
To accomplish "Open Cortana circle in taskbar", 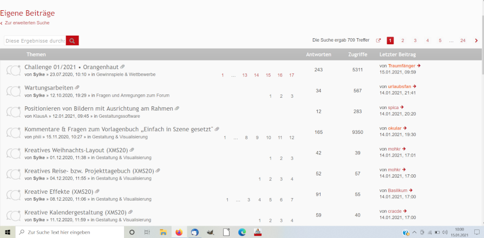I will [132, 232].
